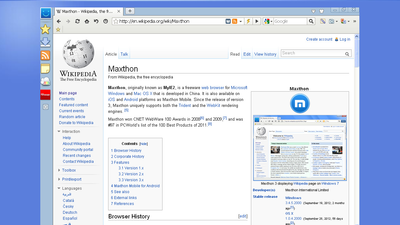The width and height of the screenshot is (400, 225).
Task: Open the translate tool in the toolbar
Action: (344, 21)
